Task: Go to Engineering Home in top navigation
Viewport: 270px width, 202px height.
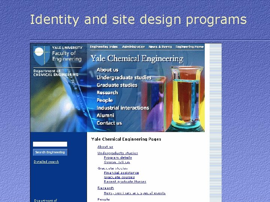Action: [x=190, y=47]
